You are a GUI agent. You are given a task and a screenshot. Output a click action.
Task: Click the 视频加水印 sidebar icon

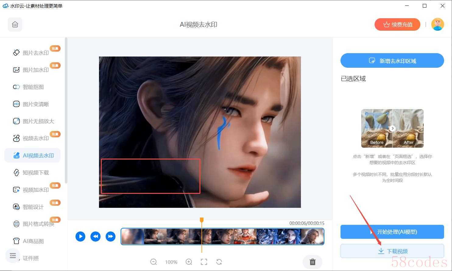point(16,190)
